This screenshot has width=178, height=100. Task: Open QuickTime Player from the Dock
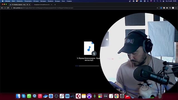point(34,96)
